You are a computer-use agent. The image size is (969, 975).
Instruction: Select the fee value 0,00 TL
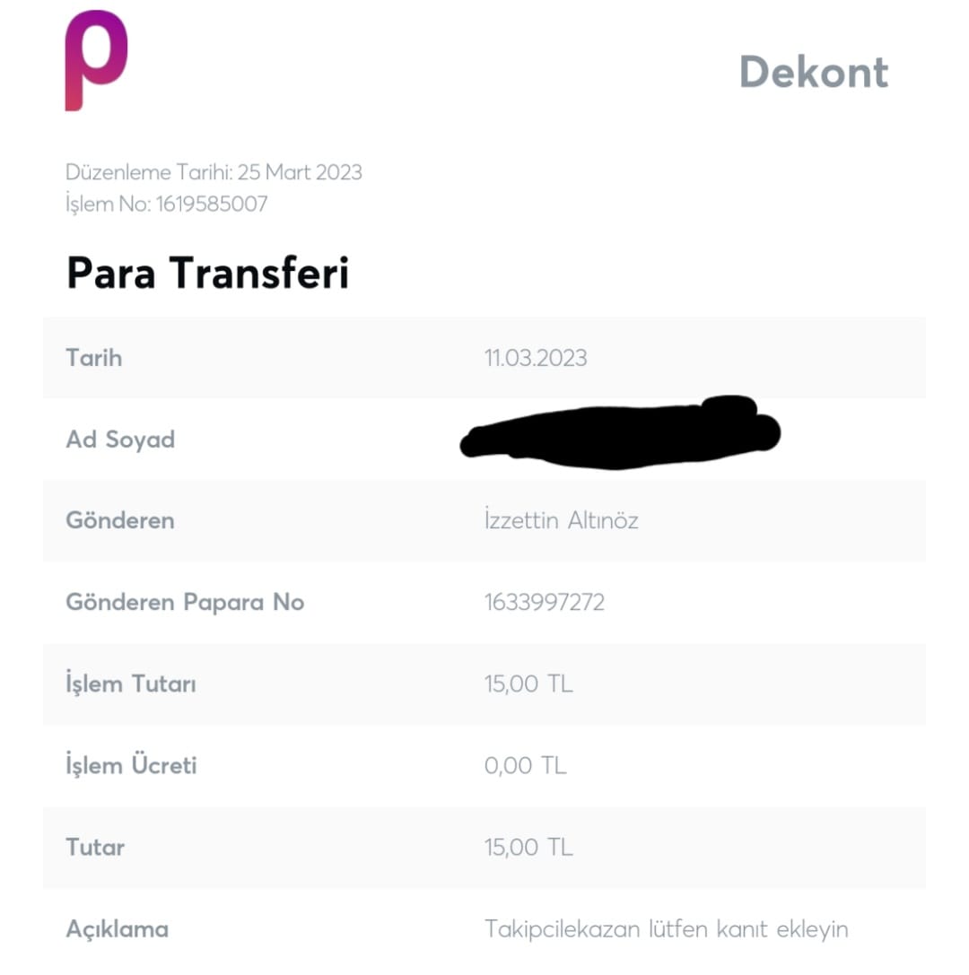pyautogui.click(x=525, y=765)
